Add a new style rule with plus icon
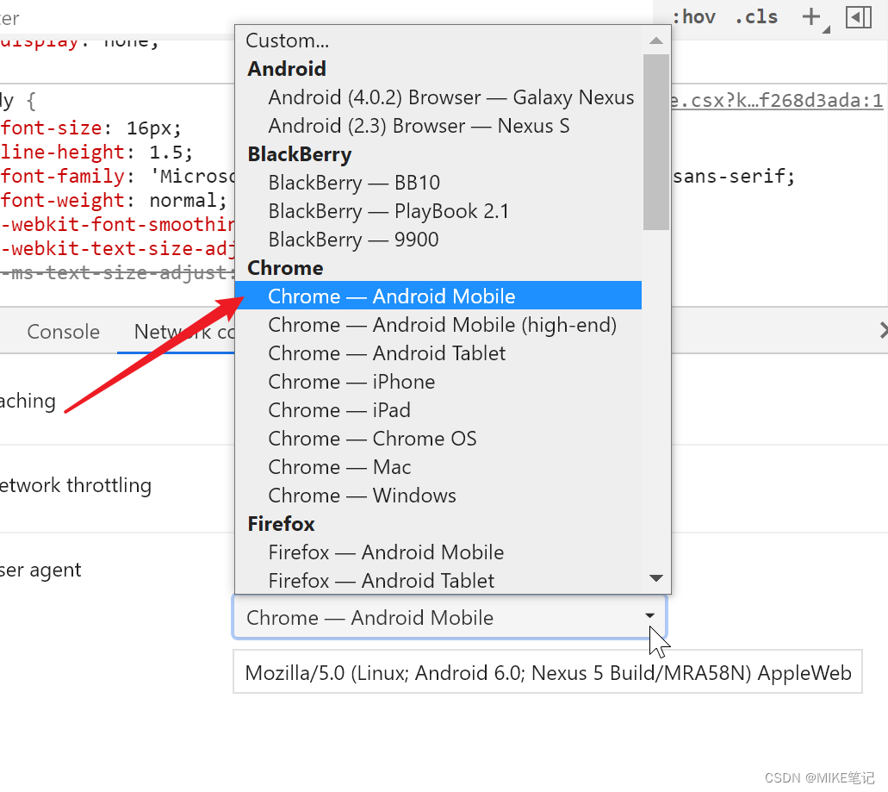 811,16
